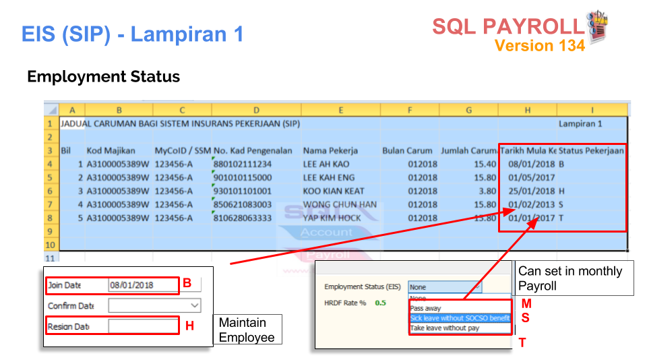
Task: Click the SQL Payroll logo icon
Action: coord(598,27)
